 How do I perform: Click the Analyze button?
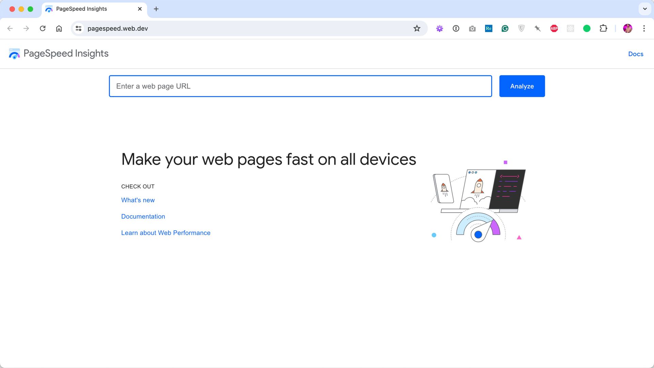pos(522,86)
